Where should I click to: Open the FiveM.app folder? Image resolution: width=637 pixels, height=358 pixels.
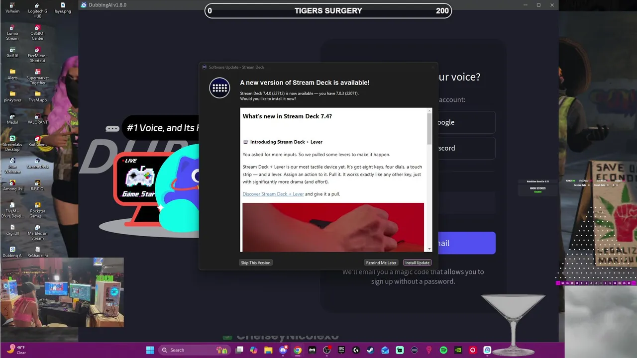coord(37,96)
